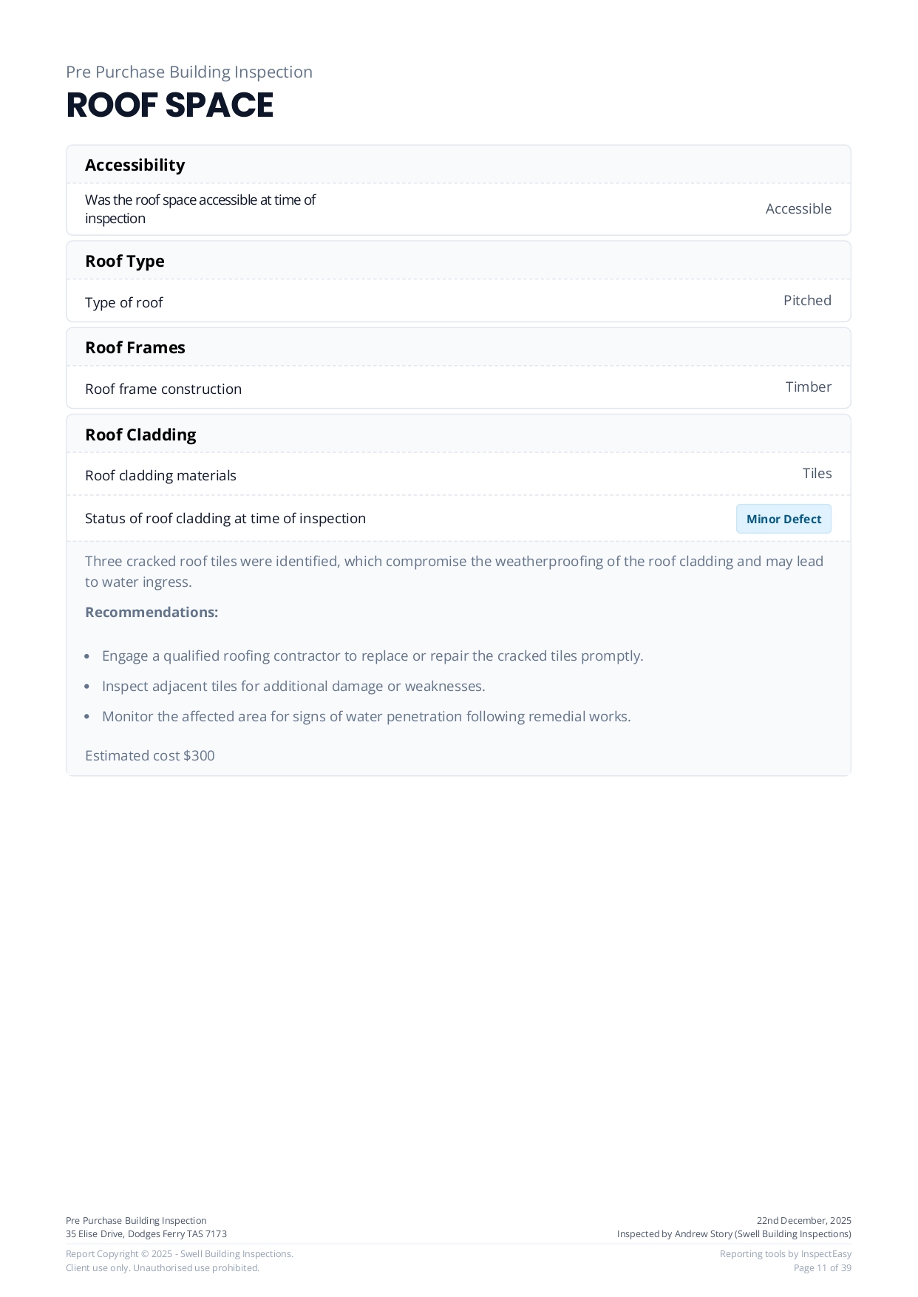Viewport: 918px width, 1297px height.
Task: Select the Pitched roof type value
Action: click(807, 301)
